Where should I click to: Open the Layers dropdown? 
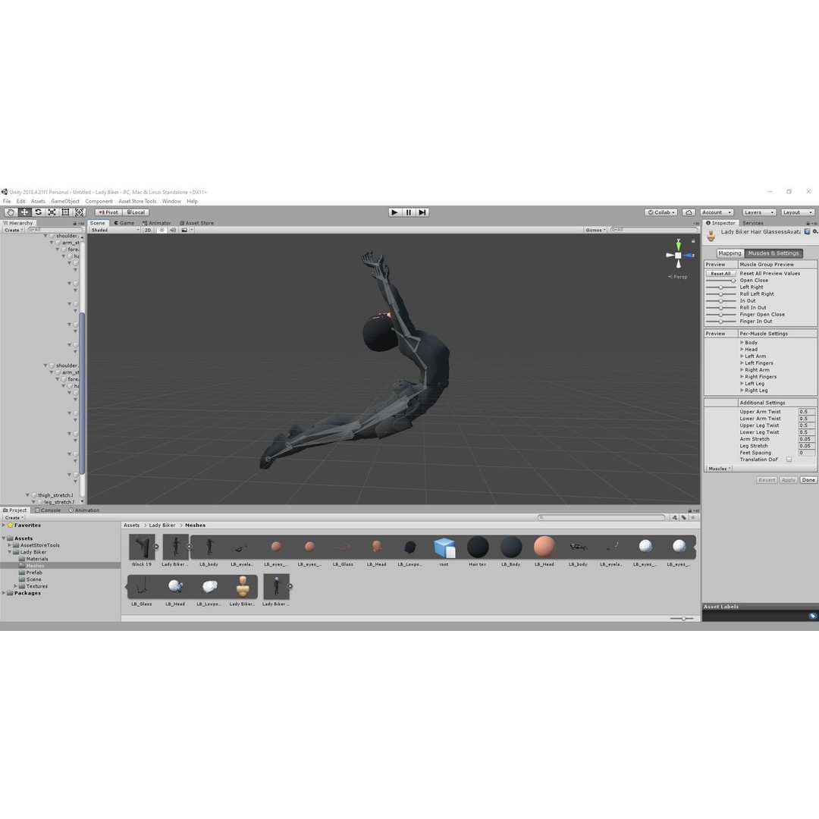click(758, 212)
